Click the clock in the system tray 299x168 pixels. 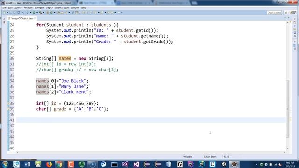tap(290, 164)
